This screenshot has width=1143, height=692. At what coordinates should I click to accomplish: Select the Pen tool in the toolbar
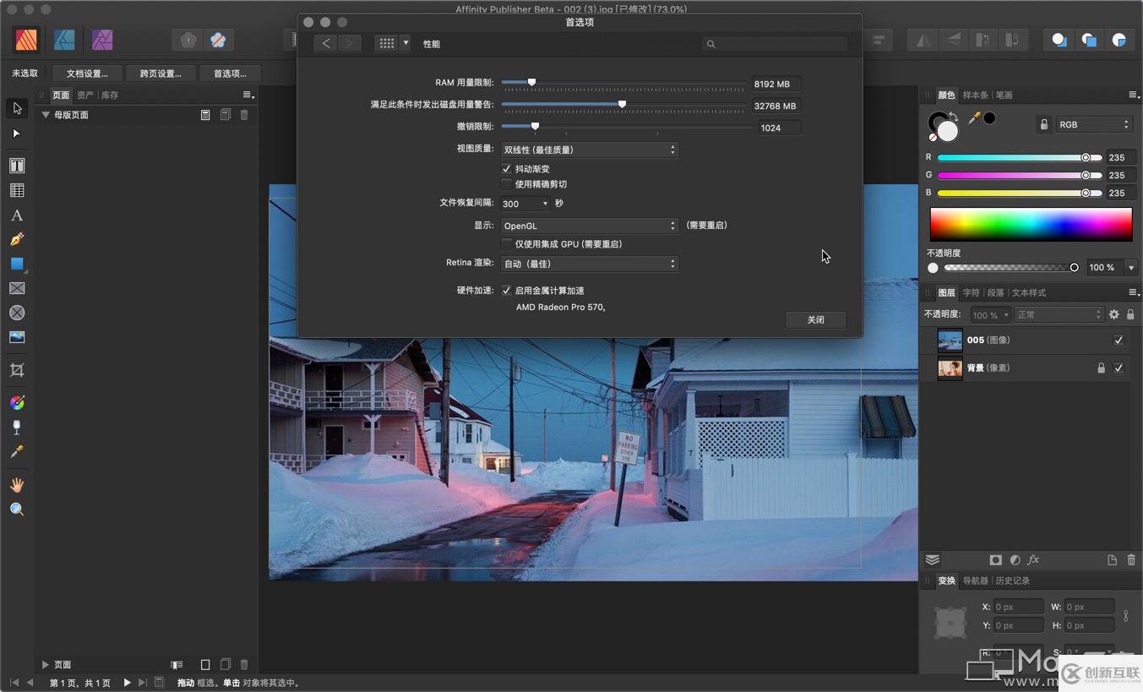(x=17, y=240)
